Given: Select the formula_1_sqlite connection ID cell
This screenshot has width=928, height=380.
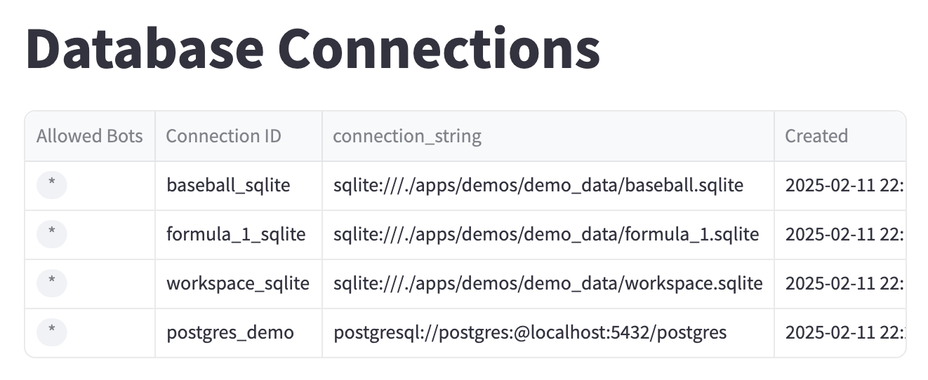Looking at the screenshot, I should pos(239,234).
